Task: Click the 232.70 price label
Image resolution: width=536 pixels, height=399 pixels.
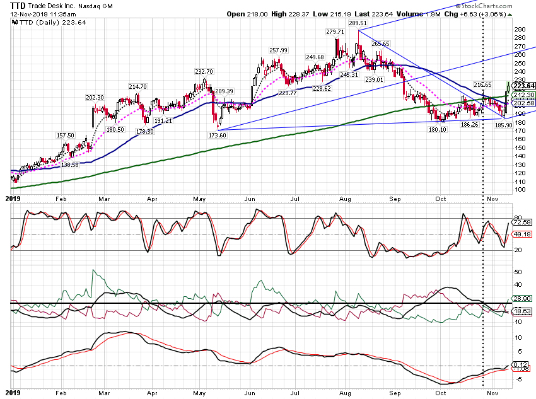Action: coord(204,72)
